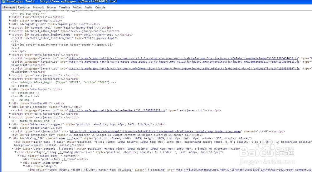Open the ditu.google.cn maps API link
The height and width of the screenshot is (172, 312).
(x=156, y=131)
